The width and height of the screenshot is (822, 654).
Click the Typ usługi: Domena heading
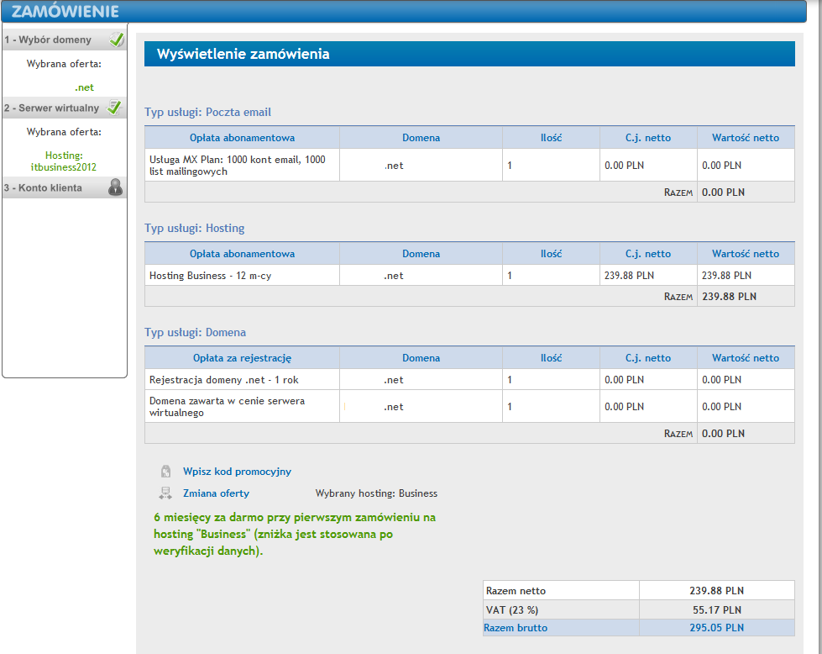pos(195,332)
